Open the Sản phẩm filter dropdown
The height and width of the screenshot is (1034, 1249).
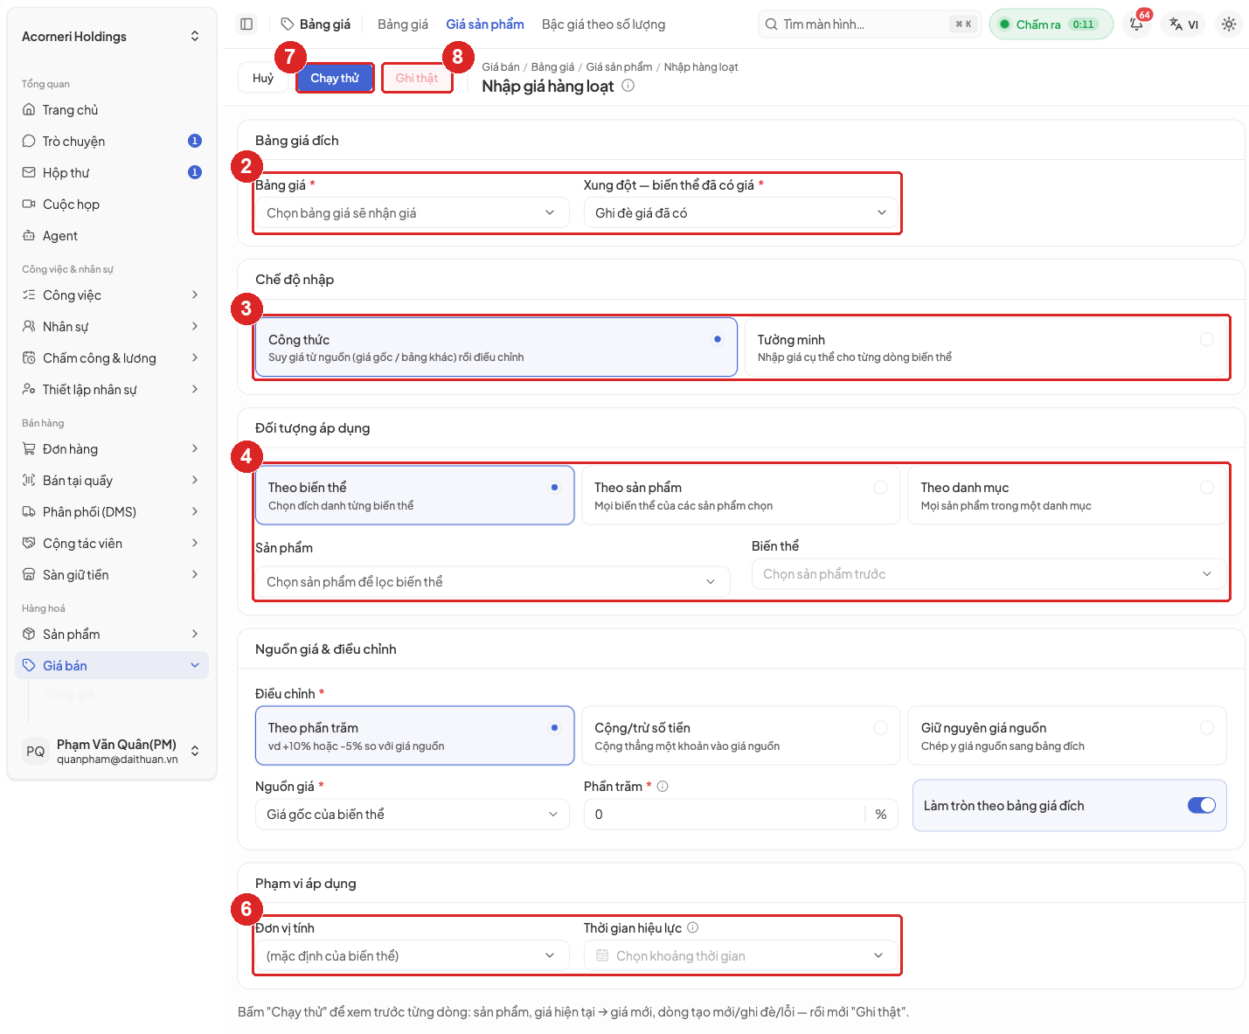pos(493,582)
